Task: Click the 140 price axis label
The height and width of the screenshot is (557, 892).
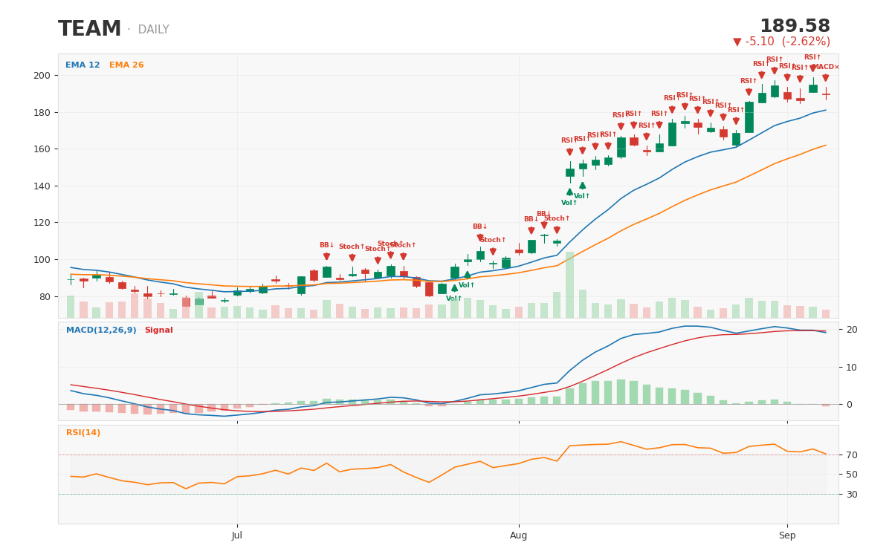Action: click(42, 186)
